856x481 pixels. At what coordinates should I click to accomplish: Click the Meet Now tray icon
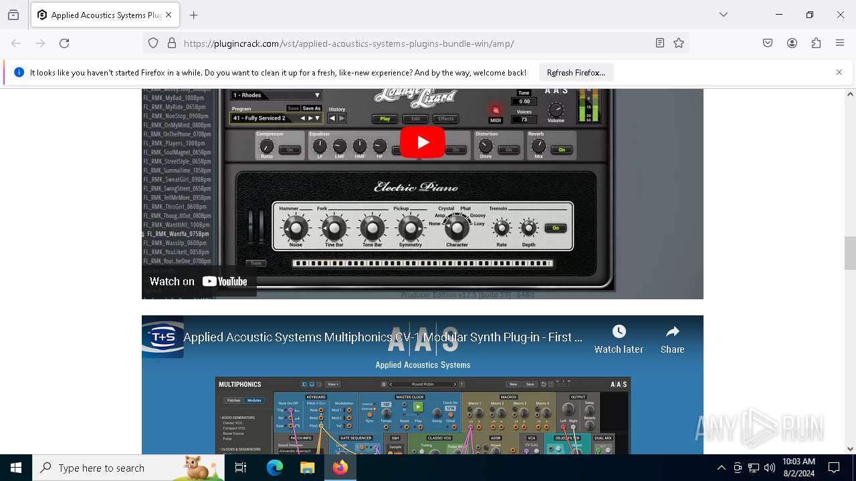(x=738, y=468)
